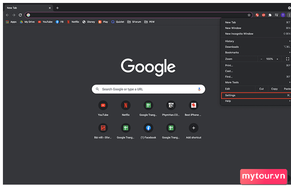Click the magnifier icon in search box
Image resolution: width=291 pixels, height=189 pixels.
97,89
